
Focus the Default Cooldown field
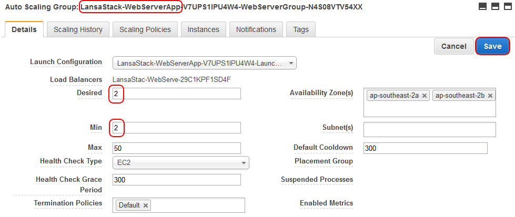coord(426,148)
